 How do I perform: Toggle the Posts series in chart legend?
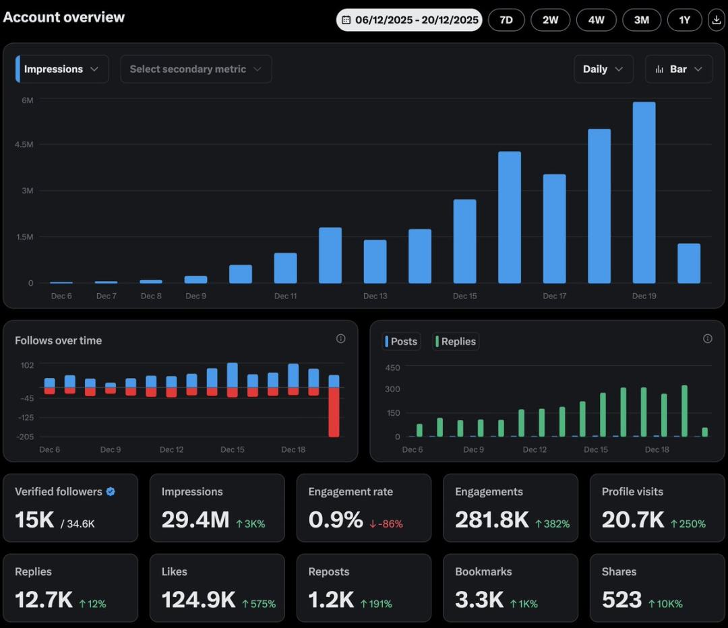(x=401, y=342)
